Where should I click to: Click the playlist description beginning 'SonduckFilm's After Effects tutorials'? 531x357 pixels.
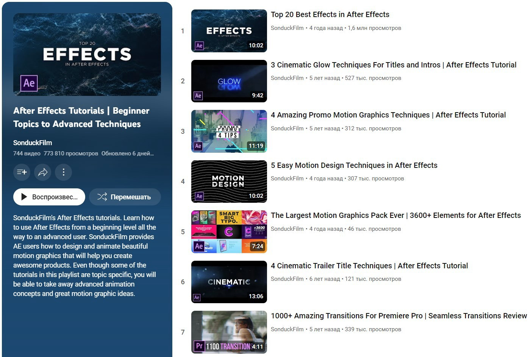(84, 255)
